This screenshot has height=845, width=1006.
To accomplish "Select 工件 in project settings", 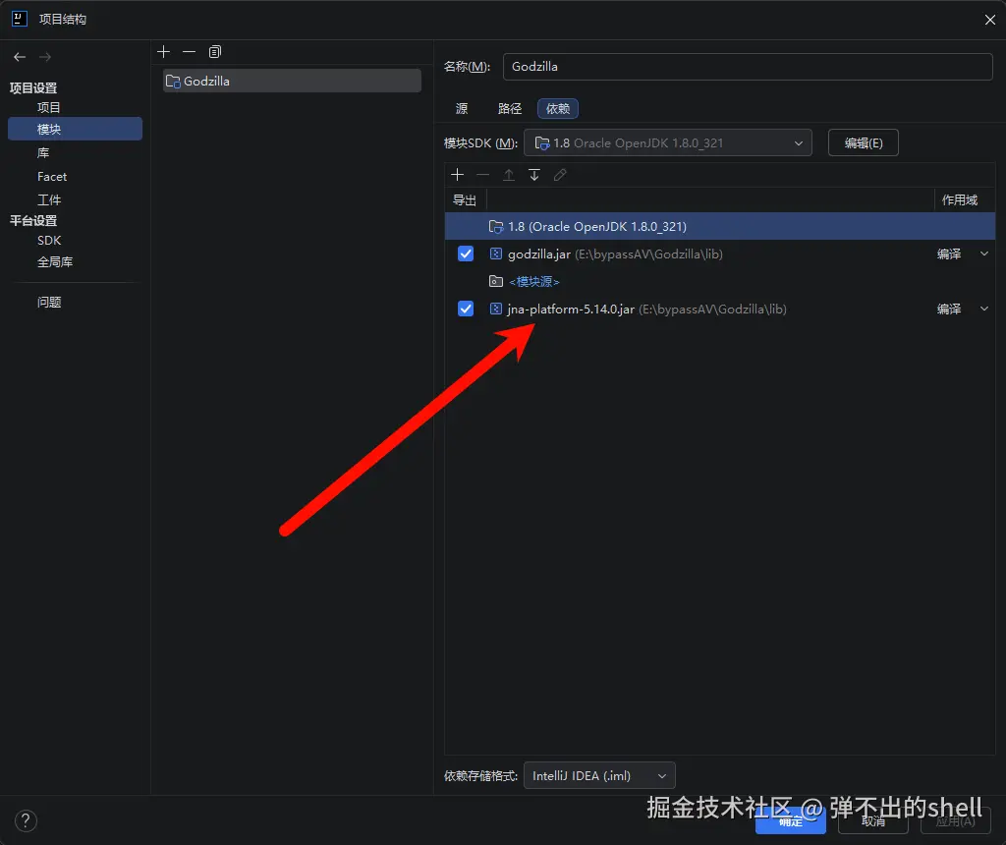I will click(49, 200).
